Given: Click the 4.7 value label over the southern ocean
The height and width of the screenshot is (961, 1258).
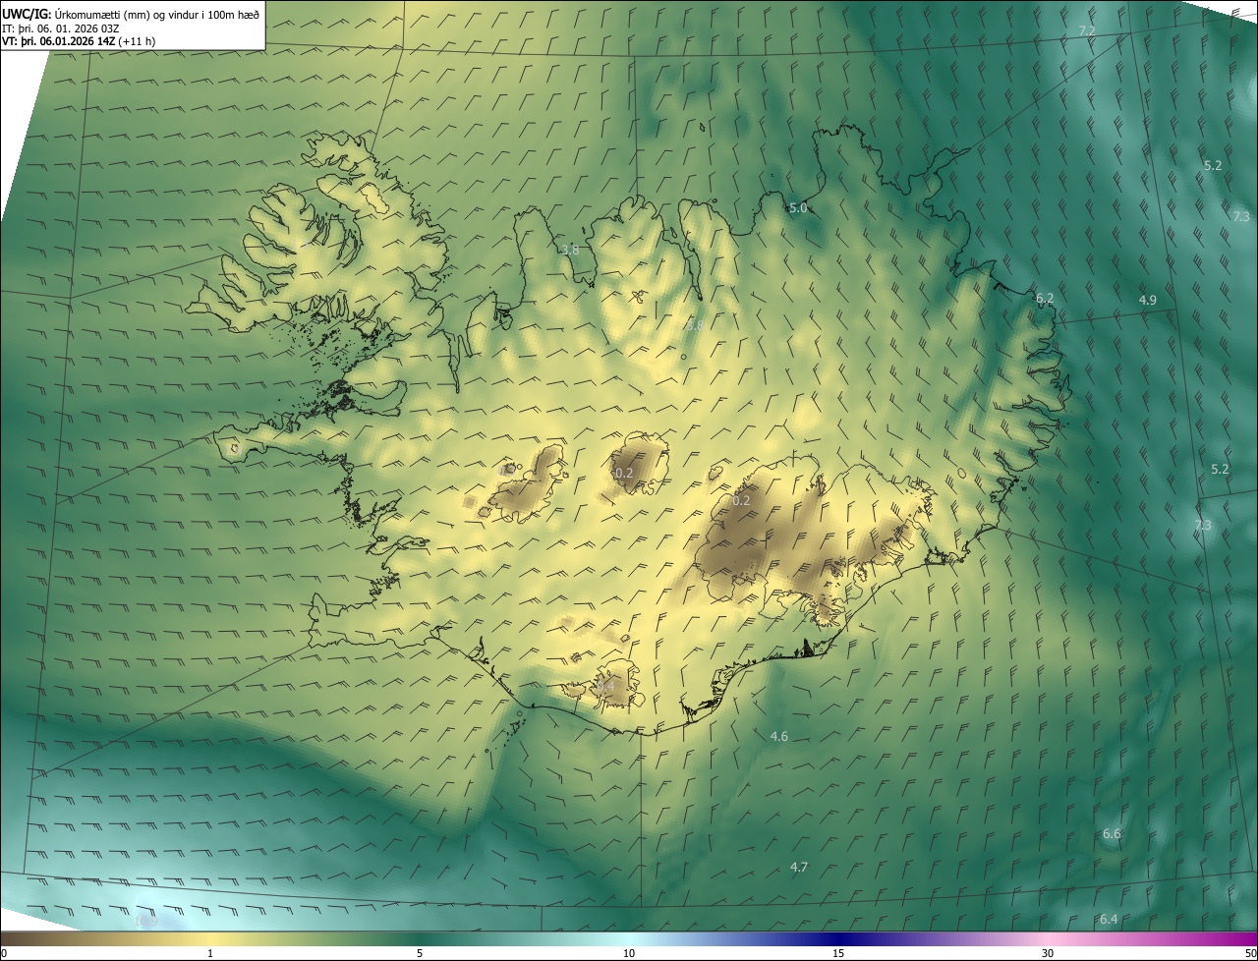Looking at the screenshot, I should tap(799, 867).
